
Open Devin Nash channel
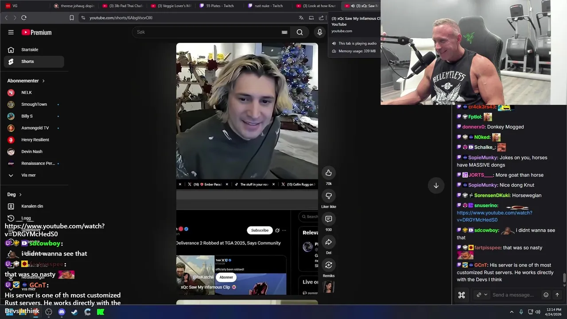point(34,152)
